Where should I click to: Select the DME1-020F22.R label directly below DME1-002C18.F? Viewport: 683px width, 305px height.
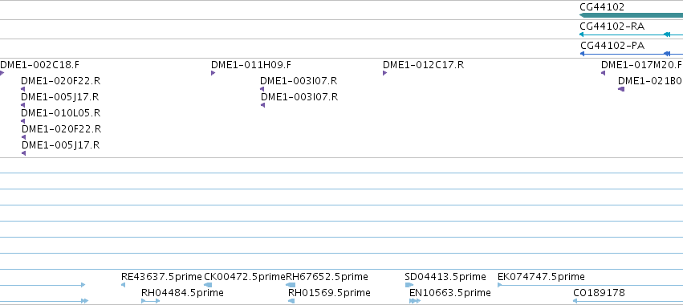[x=60, y=80]
